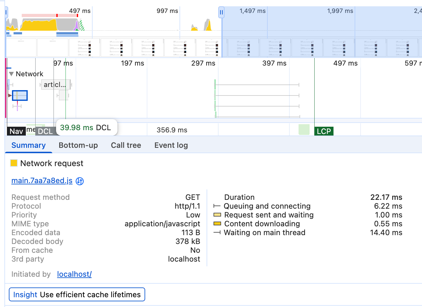
Task: Click the Request sent and waiting legend icon
Action: click(217, 215)
